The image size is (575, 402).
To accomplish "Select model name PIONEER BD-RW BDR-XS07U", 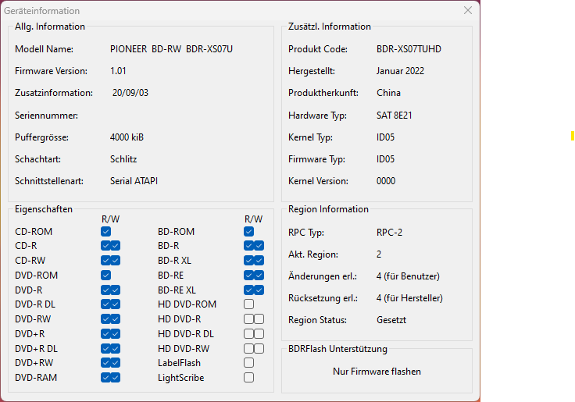I will (171, 49).
